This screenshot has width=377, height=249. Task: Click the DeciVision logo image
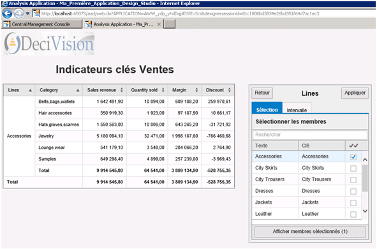[49, 43]
